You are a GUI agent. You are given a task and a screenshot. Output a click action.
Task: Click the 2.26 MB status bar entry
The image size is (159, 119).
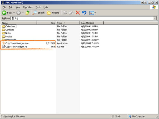coord(116,116)
